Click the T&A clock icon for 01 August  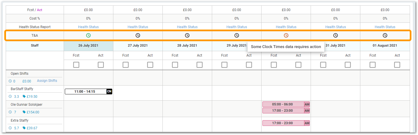(385, 36)
